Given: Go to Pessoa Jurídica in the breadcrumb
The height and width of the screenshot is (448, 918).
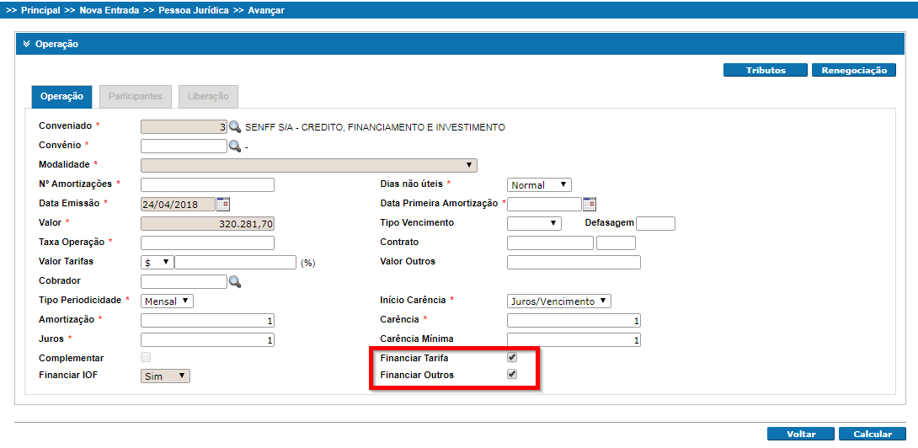Looking at the screenshot, I should pos(194,11).
